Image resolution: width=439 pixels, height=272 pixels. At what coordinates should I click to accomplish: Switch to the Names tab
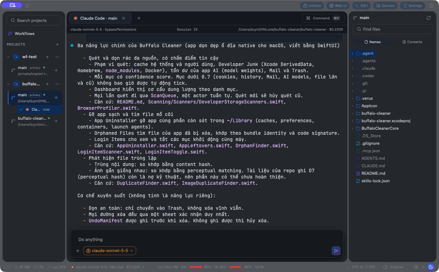tap(373, 42)
